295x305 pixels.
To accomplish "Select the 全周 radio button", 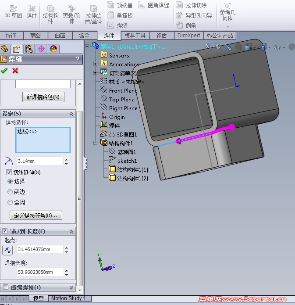I will (10, 202).
